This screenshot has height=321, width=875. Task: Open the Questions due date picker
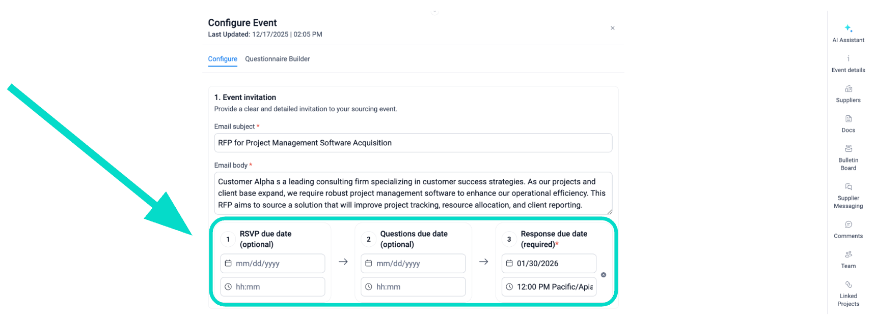point(413,264)
